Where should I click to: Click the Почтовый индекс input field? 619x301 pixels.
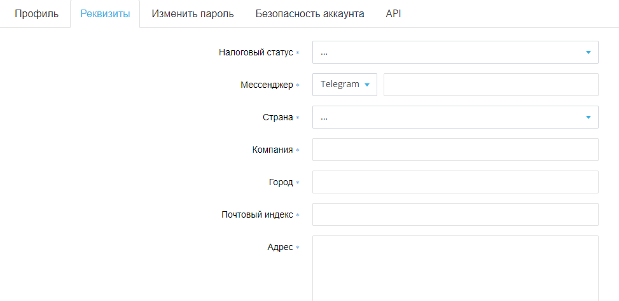[455, 214]
